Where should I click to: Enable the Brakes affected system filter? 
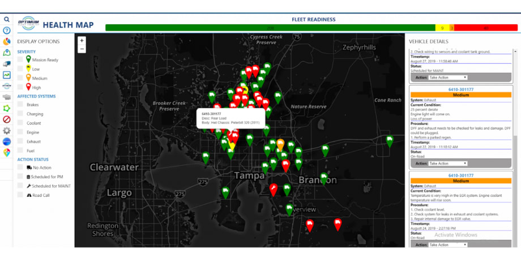[x=20, y=104]
